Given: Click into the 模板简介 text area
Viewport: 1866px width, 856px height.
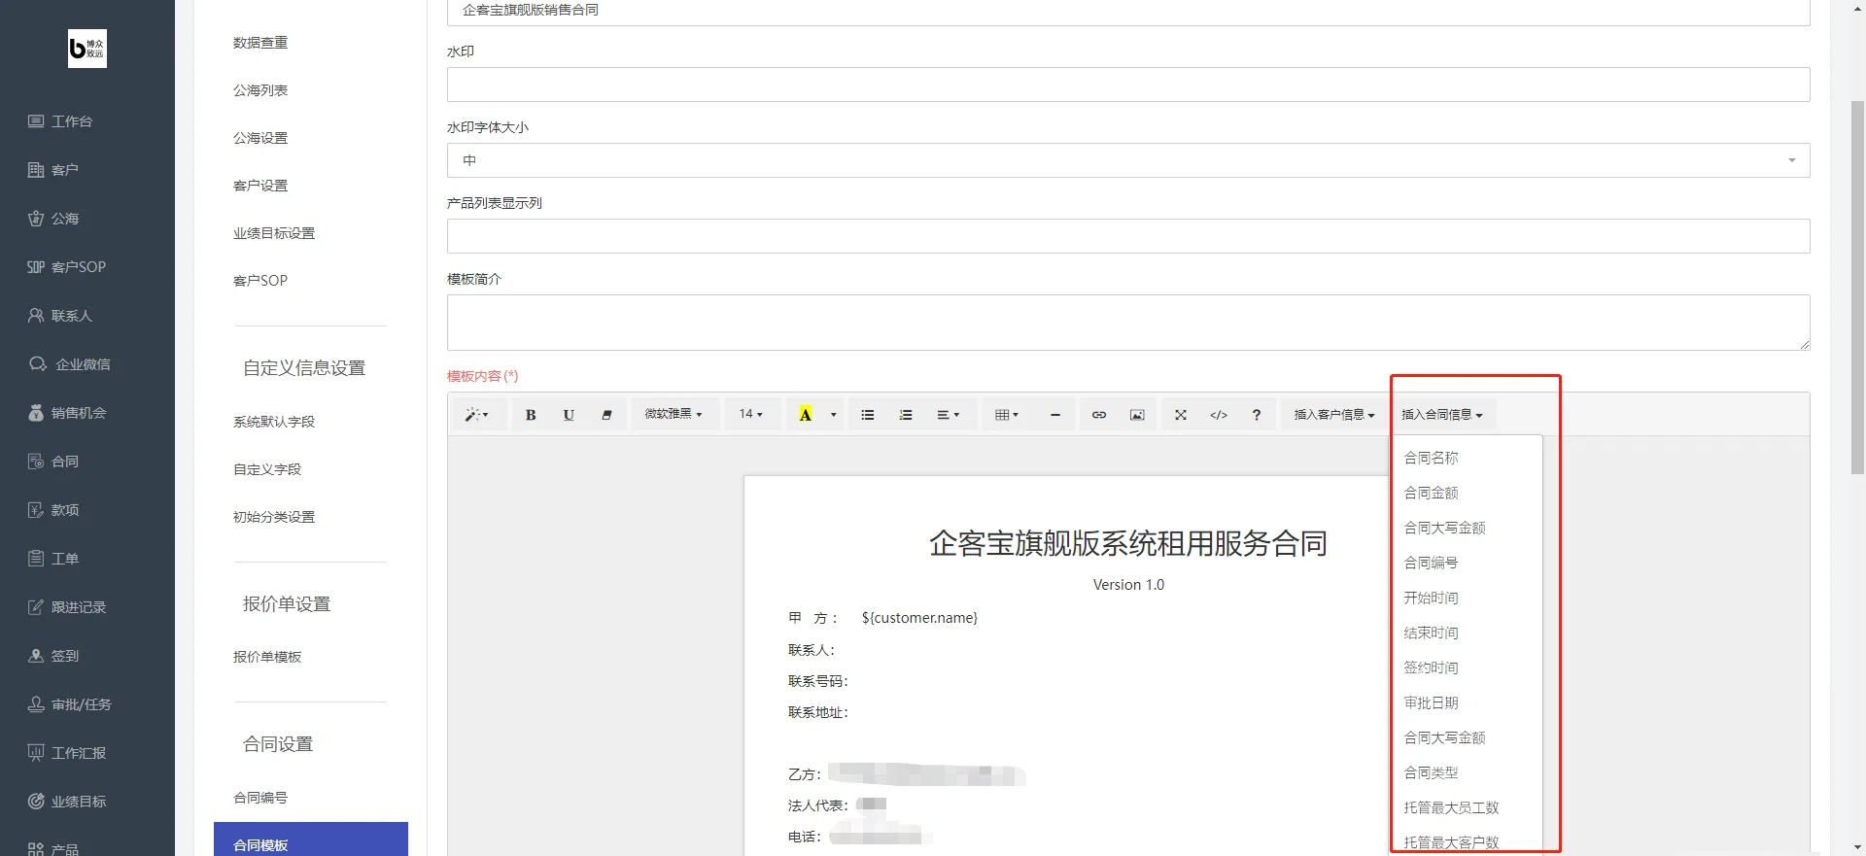Looking at the screenshot, I should 1128,323.
